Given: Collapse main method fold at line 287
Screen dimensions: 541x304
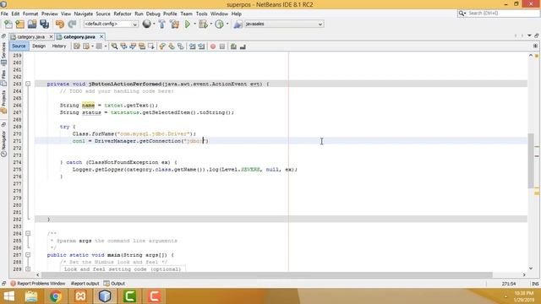Looking at the screenshot, I should point(28,255).
